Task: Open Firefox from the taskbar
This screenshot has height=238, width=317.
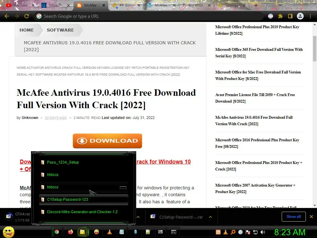Action: click(x=70, y=232)
